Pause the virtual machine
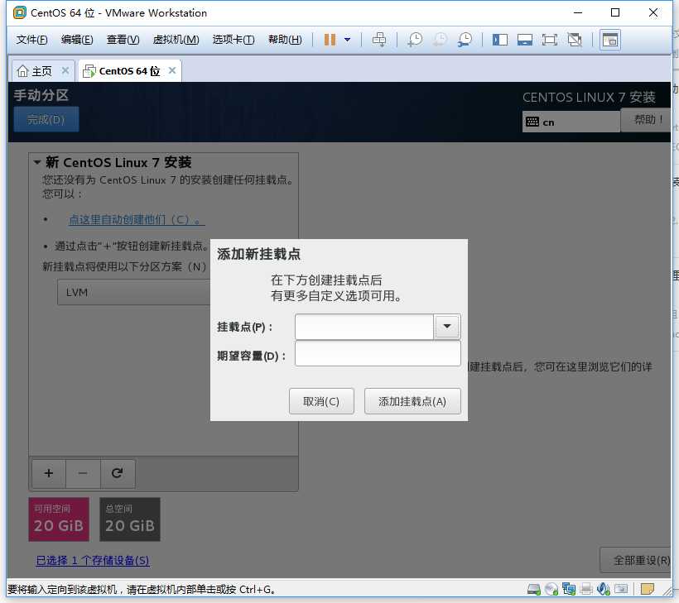 pyautogui.click(x=330, y=40)
